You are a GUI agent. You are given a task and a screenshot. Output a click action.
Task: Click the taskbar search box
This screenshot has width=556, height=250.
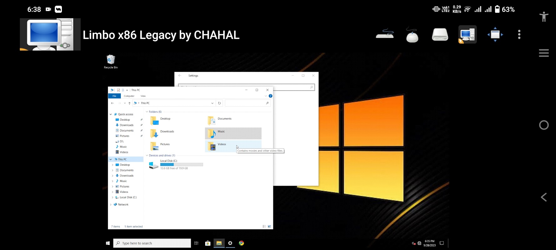tap(152, 243)
